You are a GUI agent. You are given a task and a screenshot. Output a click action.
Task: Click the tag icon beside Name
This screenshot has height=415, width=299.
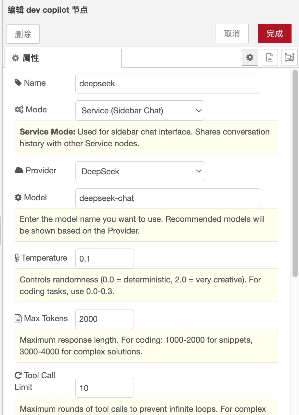[x=18, y=83]
